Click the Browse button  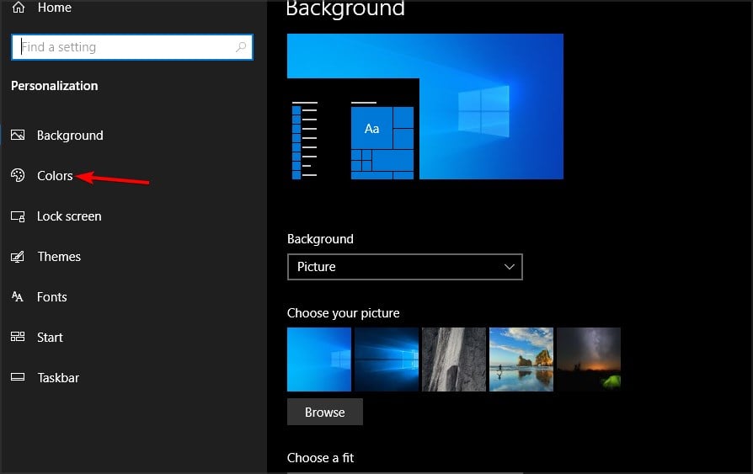(x=325, y=412)
